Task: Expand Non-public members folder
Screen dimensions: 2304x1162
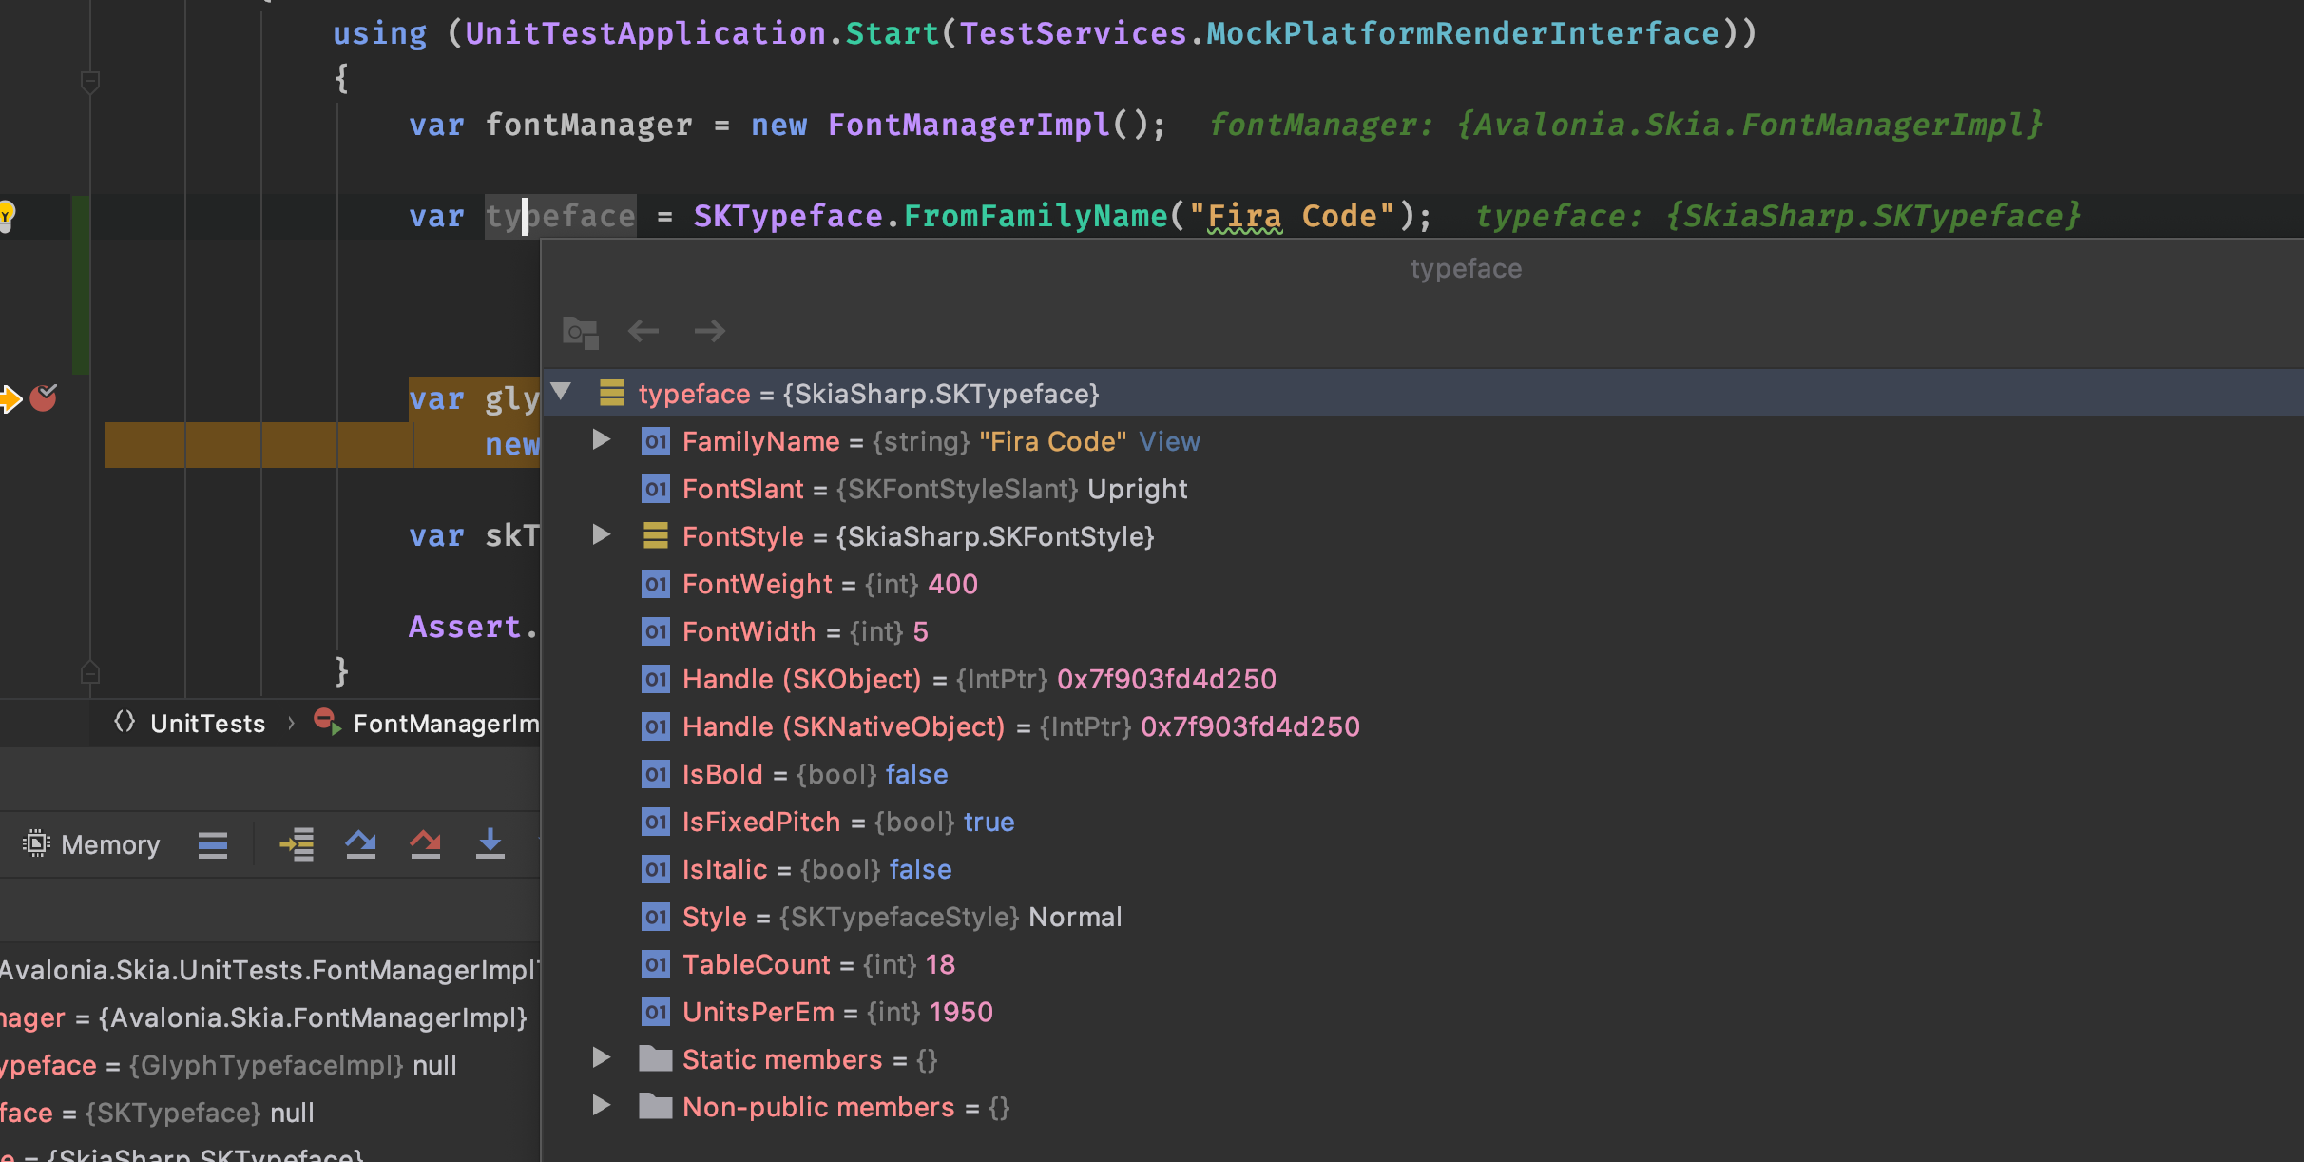Action: [601, 1106]
